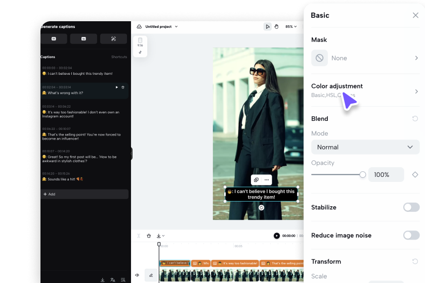The image size is (425, 283).
Task: Play the 'What's wrong with it?' caption
Action: click(x=117, y=87)
